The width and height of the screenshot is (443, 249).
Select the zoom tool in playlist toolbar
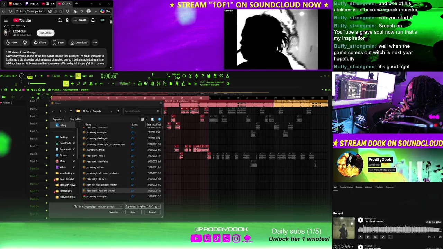click(39, 90)
